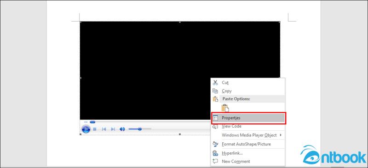Select Properties from context menu
The image size is (368, 168).
tap(248, 118)
